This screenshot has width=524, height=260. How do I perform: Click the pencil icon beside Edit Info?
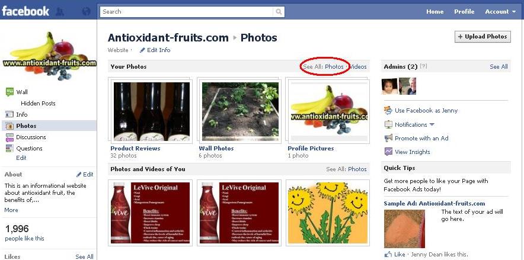pos(142,50)
